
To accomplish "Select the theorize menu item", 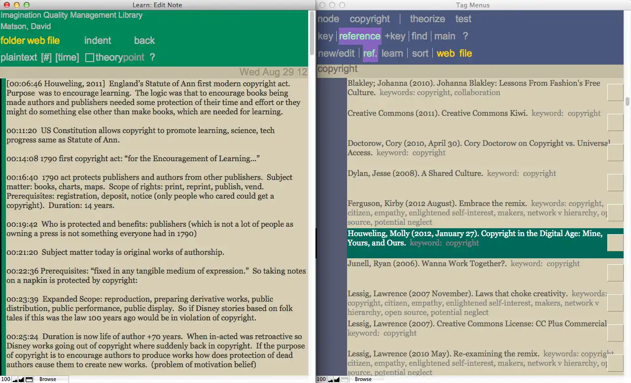I will [x=427, y=19].
